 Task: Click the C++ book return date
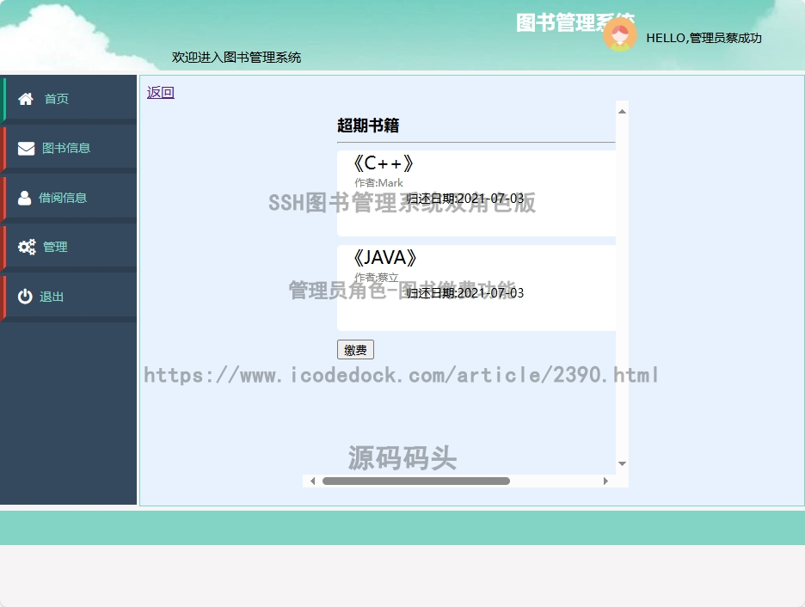click(x=465, y=199)
